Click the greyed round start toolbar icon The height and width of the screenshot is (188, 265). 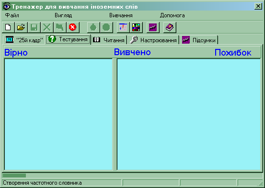point(93,27)
